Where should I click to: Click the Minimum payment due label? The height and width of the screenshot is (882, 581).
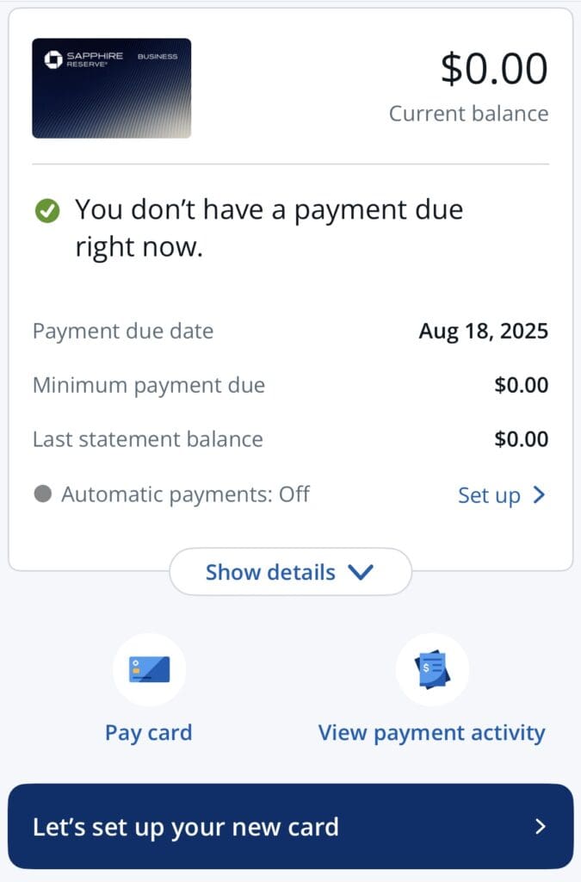click(149, 385)
